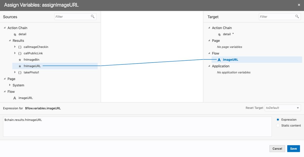Click the search icon in Sources filter
The width and height of the screenshot is (304, 157).
(93, 16)
